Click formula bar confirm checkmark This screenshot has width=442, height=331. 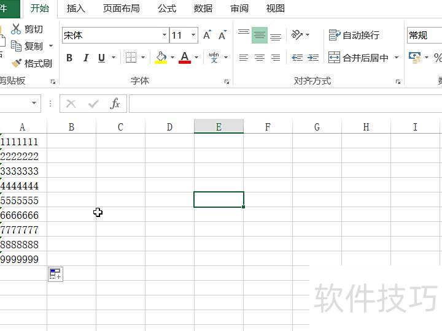tap(93, 104)
